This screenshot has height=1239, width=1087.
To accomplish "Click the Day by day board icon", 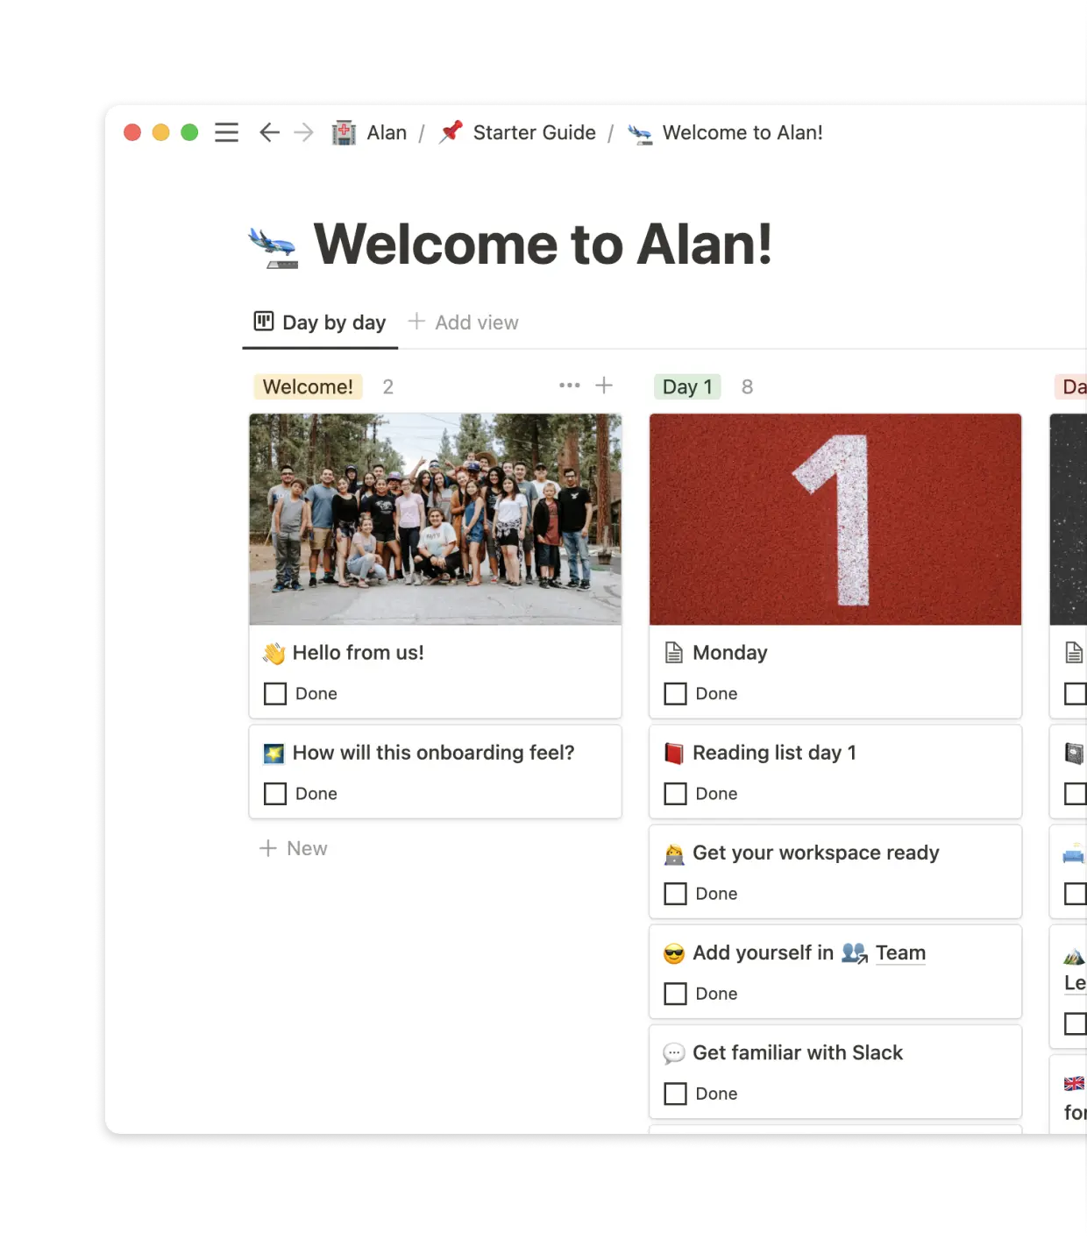I will click(x=263, y=322).
